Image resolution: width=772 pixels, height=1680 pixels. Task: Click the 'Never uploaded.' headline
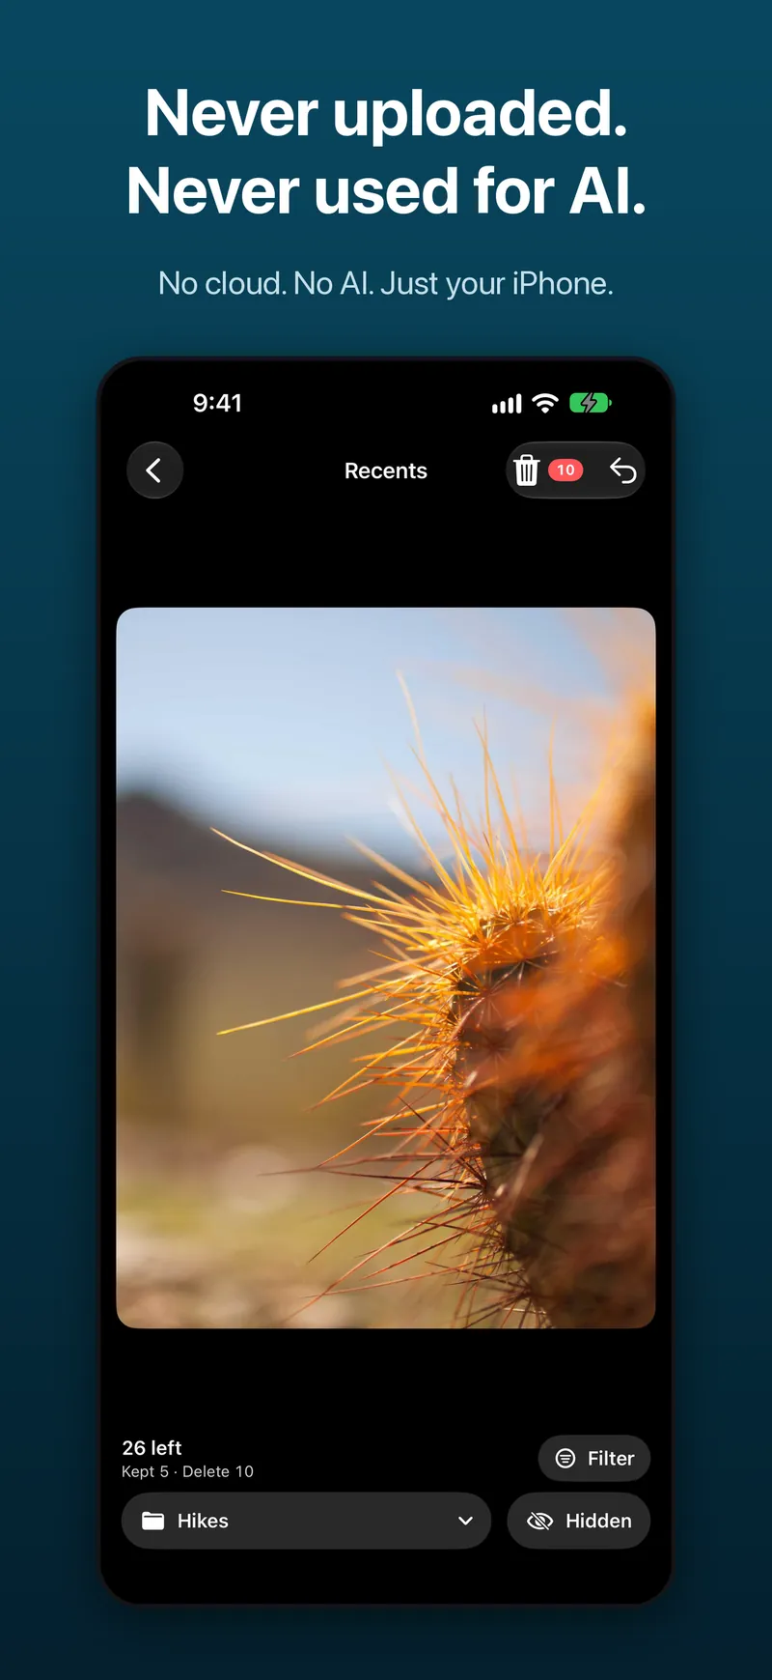386,113
